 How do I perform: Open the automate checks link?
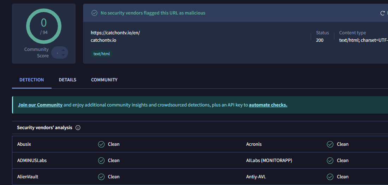click(268, 105)
